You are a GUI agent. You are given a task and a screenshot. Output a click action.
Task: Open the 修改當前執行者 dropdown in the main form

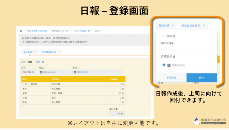coord(51,52)
